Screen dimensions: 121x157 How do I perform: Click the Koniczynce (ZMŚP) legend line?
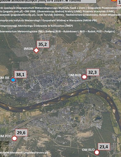tap(37, 26)
